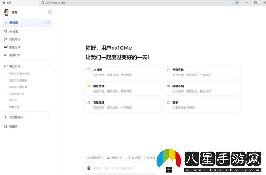Maximize the 豆包 window
This screenshot has width=266, height=175.
click(255, 3)
